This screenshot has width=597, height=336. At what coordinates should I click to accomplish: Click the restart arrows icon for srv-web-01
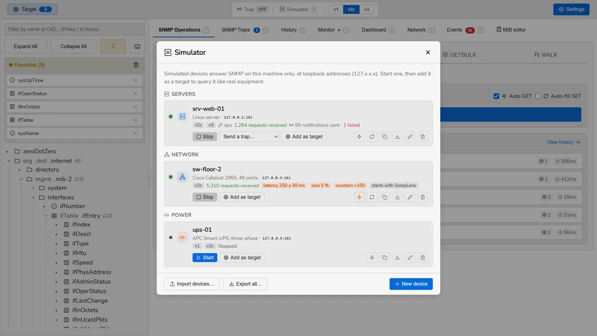372,137
